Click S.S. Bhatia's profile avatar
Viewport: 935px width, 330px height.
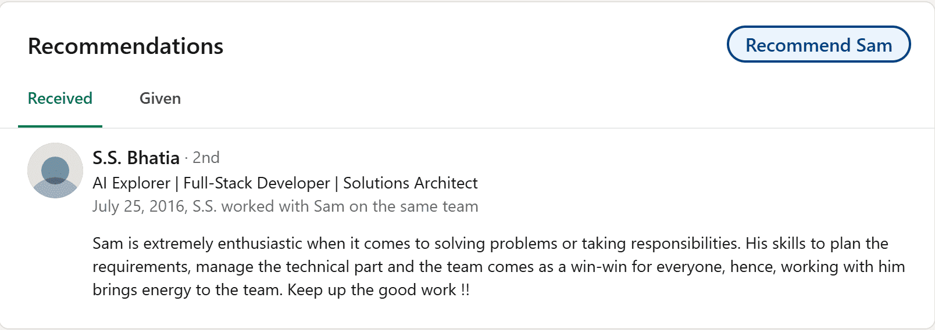tap(55, 171)
